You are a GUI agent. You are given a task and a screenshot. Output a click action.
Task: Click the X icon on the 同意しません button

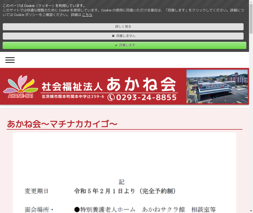[113, 36]
